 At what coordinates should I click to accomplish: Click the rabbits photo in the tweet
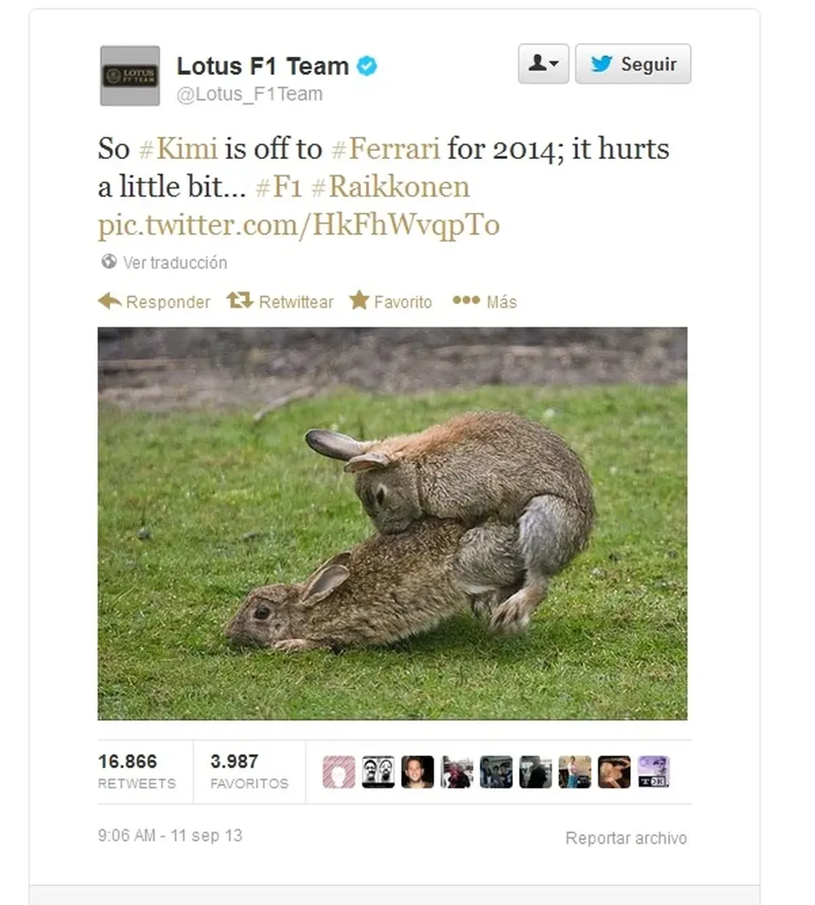pyautogui.click(x=392, y=523)
